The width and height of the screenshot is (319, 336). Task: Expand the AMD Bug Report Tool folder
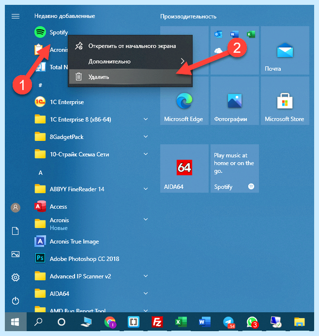tap(146, 310)
